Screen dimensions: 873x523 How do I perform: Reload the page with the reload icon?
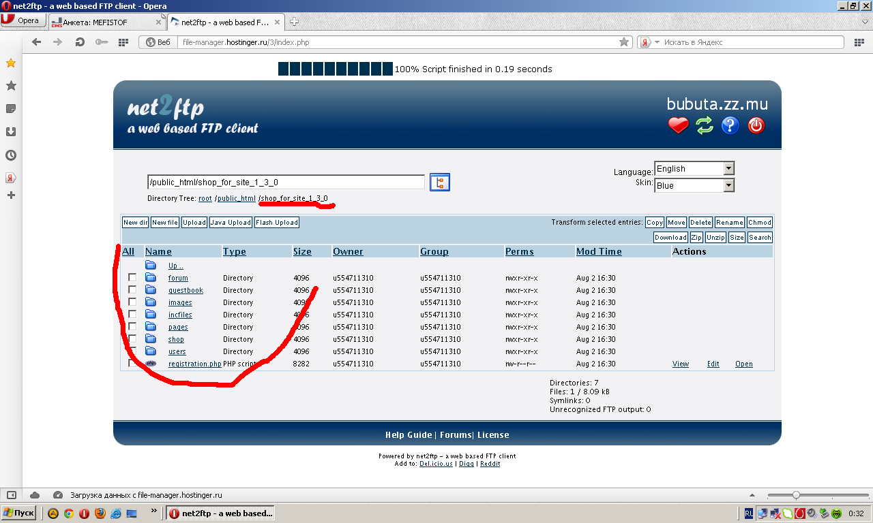pyautogui.click(x=80, y=42)
